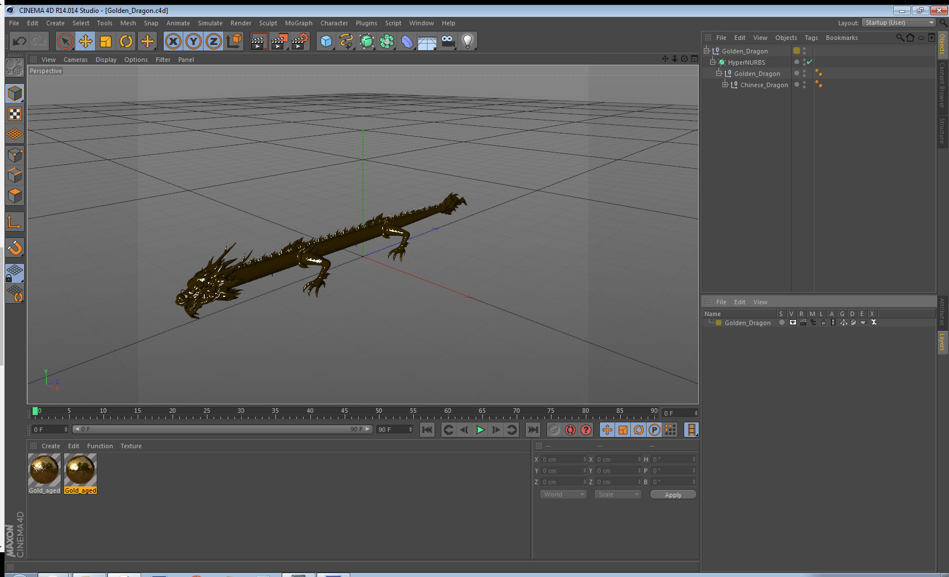Click the Golden_Dragon object layer color square
The image size is (949, 577).
[x=796, y=51]
